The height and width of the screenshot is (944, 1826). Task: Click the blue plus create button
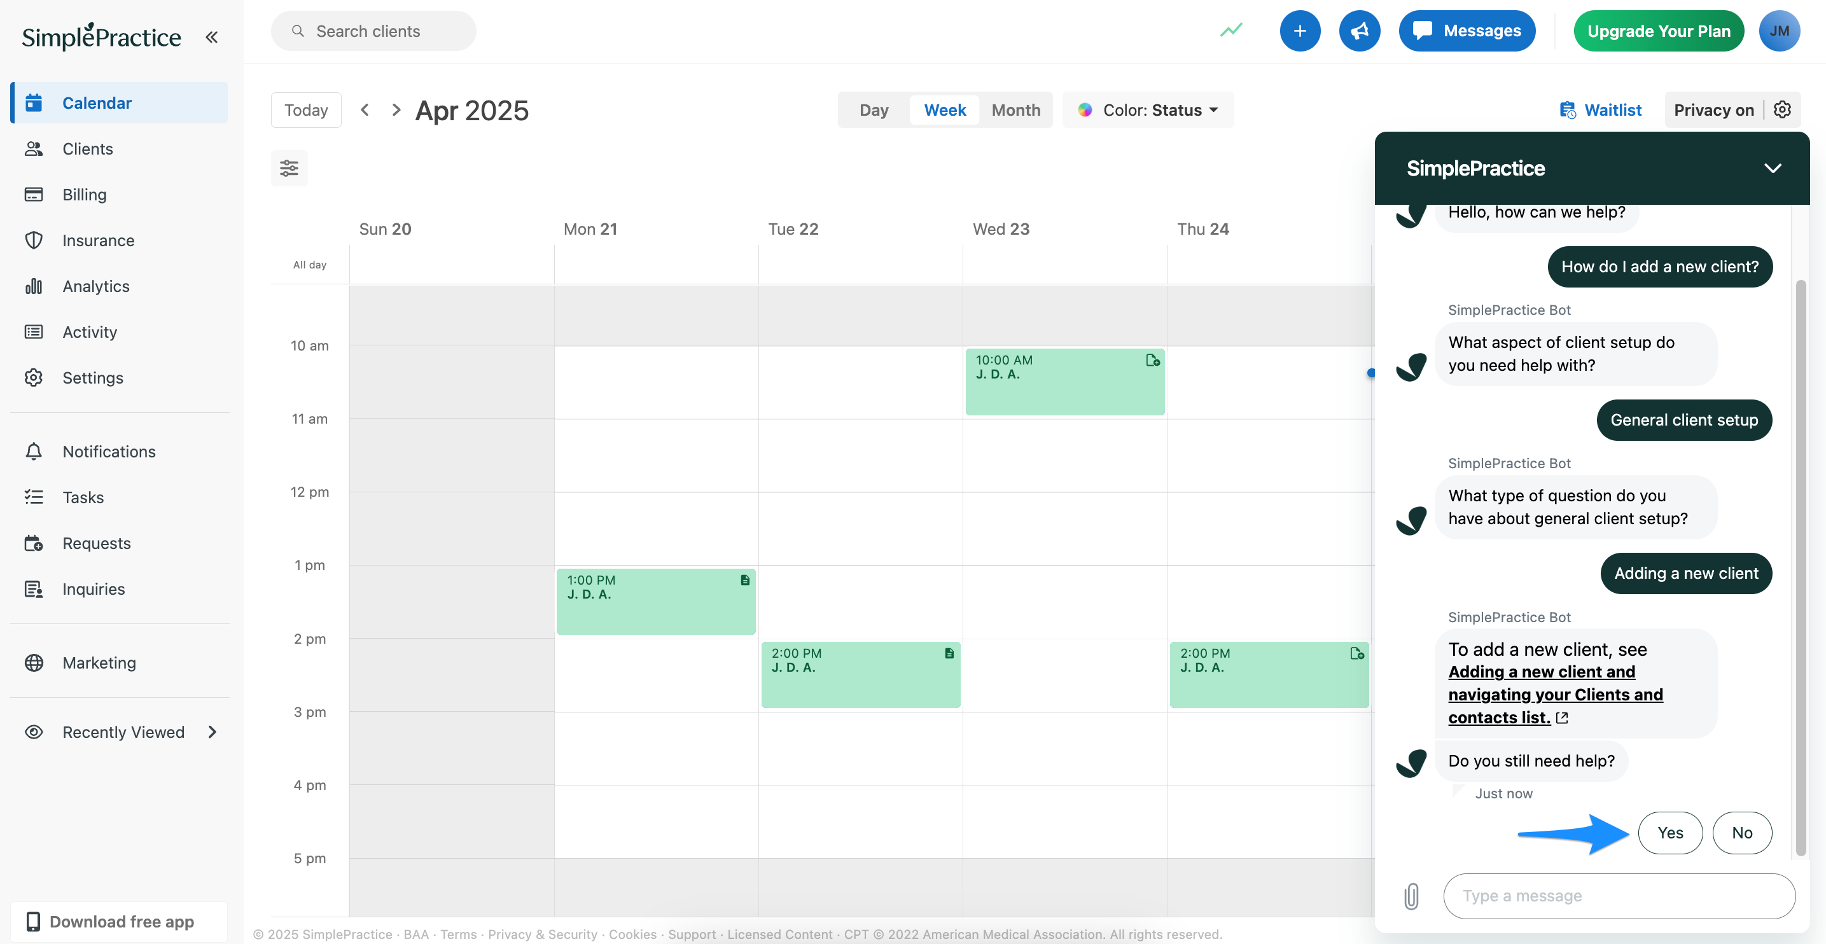click(1300, 31)
